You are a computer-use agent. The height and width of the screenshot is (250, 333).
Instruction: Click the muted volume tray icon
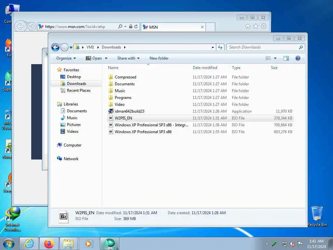click(292, 244)
